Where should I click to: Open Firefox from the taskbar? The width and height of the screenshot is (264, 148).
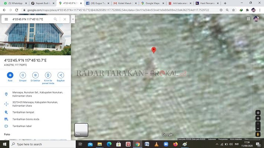[175, 144]
